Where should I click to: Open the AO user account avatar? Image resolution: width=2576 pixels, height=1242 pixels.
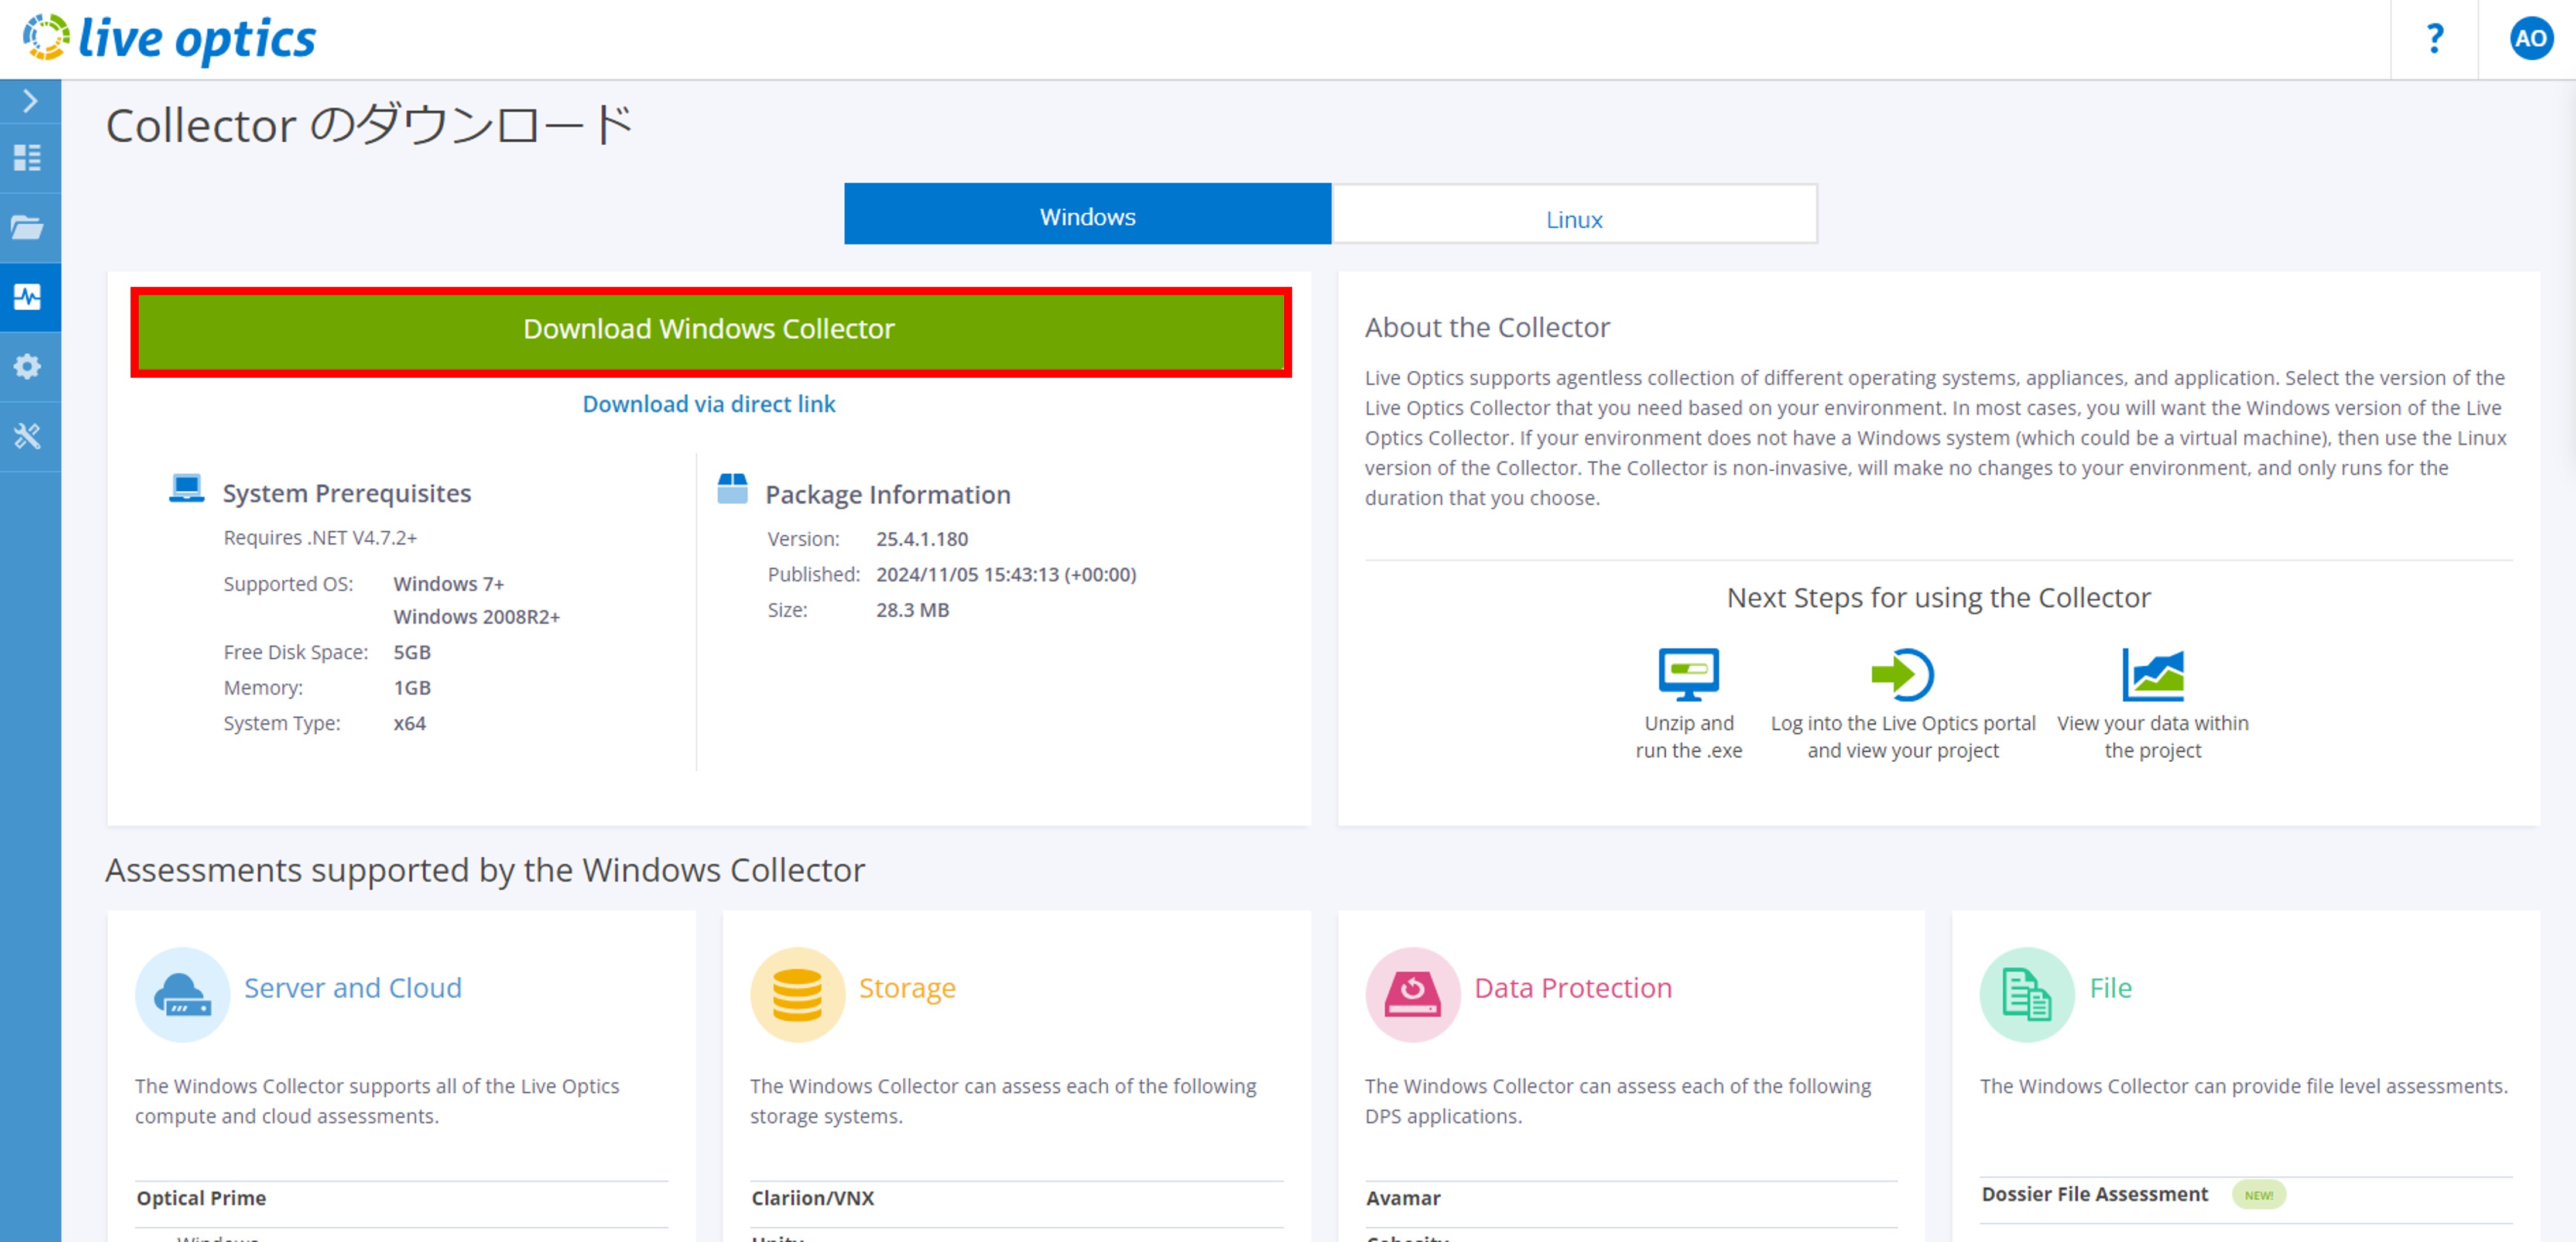(x=2530, y=39)
